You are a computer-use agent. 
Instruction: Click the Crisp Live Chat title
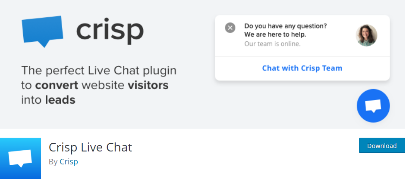point(90,148)
